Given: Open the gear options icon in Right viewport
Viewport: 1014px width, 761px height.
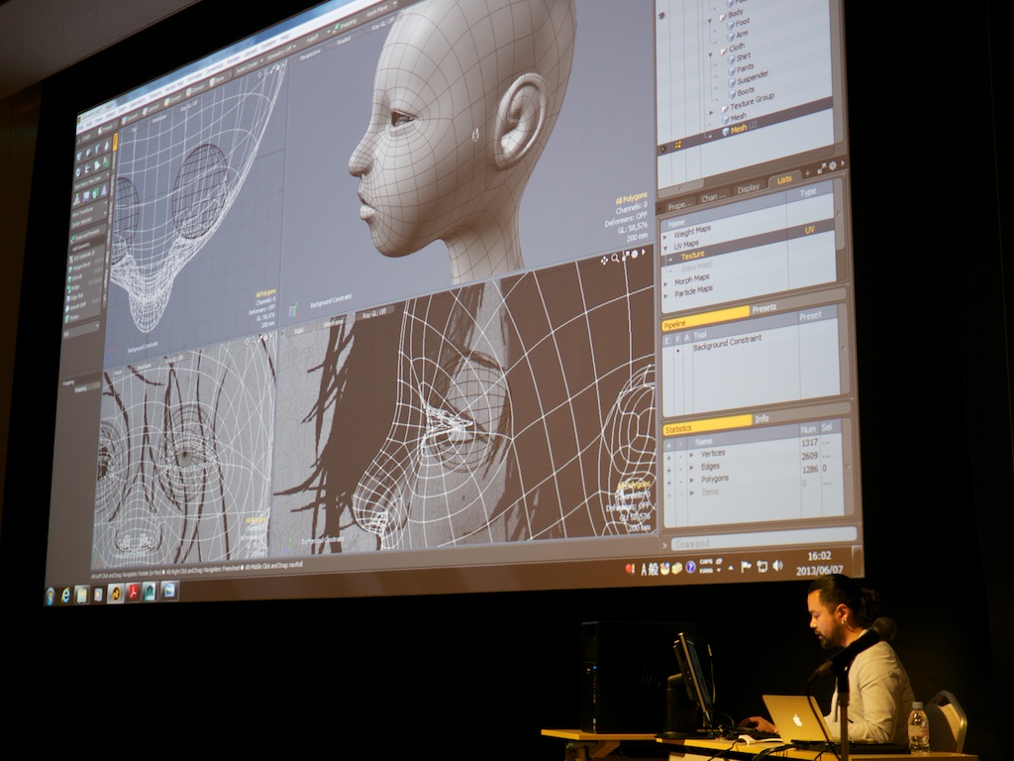Looking at the screenshot, I should (x=635, y=254).
